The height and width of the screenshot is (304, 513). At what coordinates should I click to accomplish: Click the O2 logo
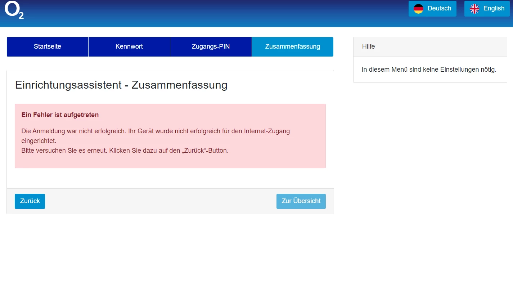coord(14,9)
